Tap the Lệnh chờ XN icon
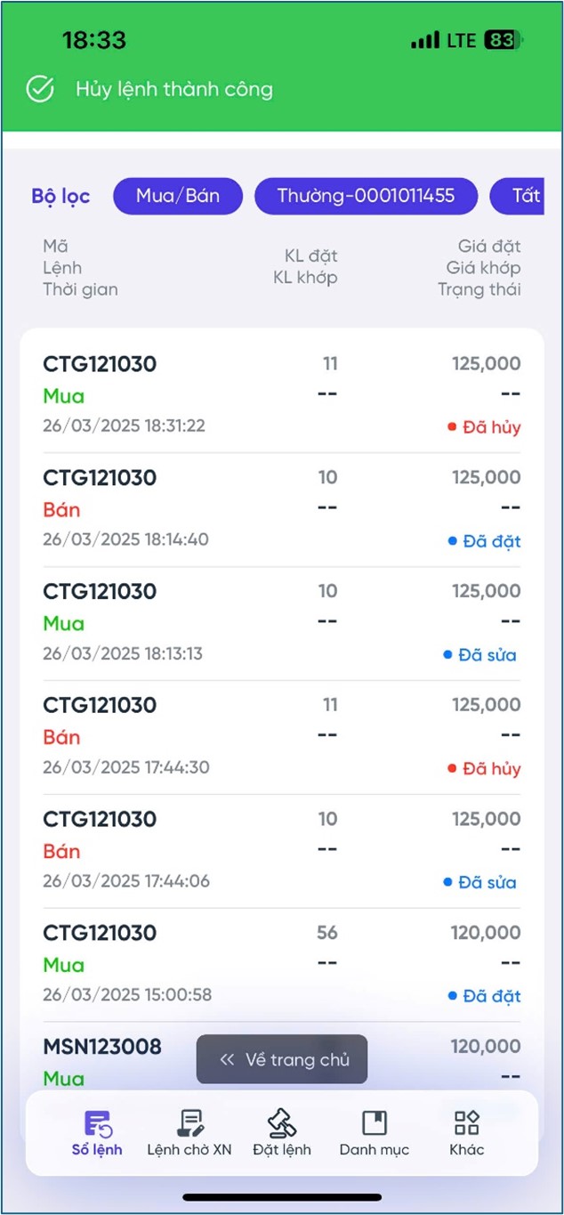The height and width of the screenshot is (1215, 564). 189,1122
